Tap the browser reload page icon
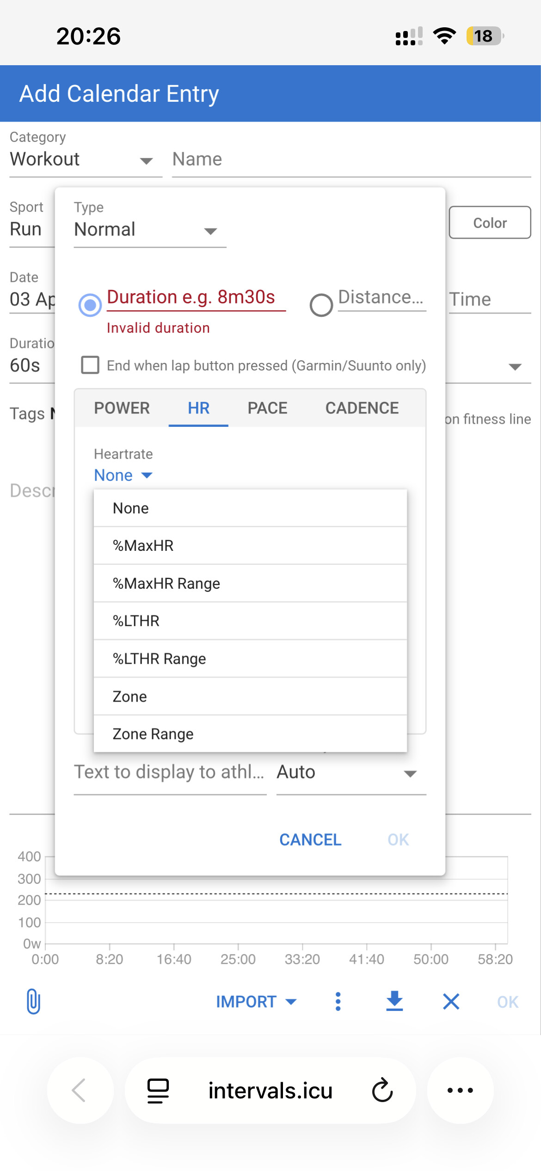Screen dimensions: 541x1171 382,1090
